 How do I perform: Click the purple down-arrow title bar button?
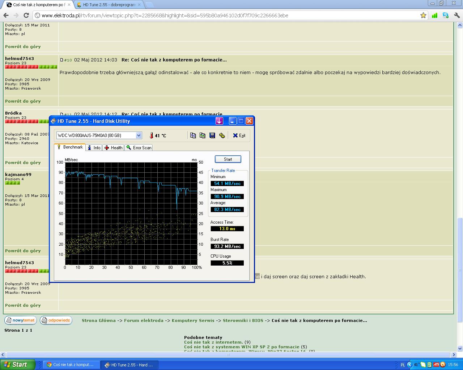point(219,121)
